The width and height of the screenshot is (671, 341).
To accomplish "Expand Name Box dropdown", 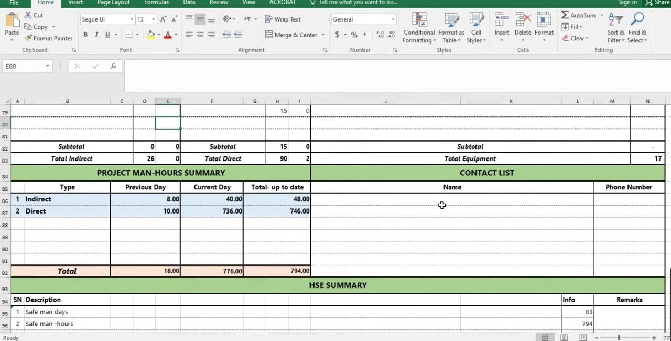I will coord(47,66).
